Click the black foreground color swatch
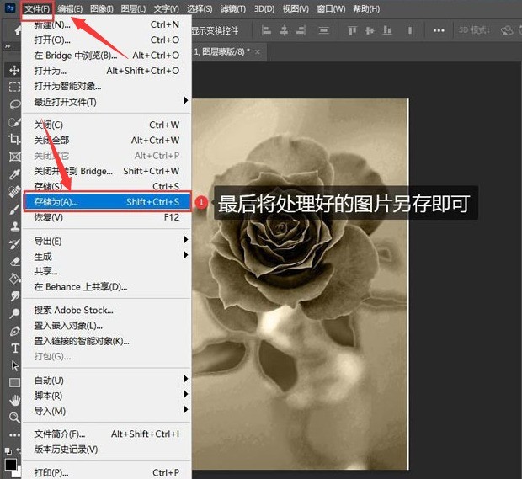This screenshot has width=522, height=479. point(10,464)
